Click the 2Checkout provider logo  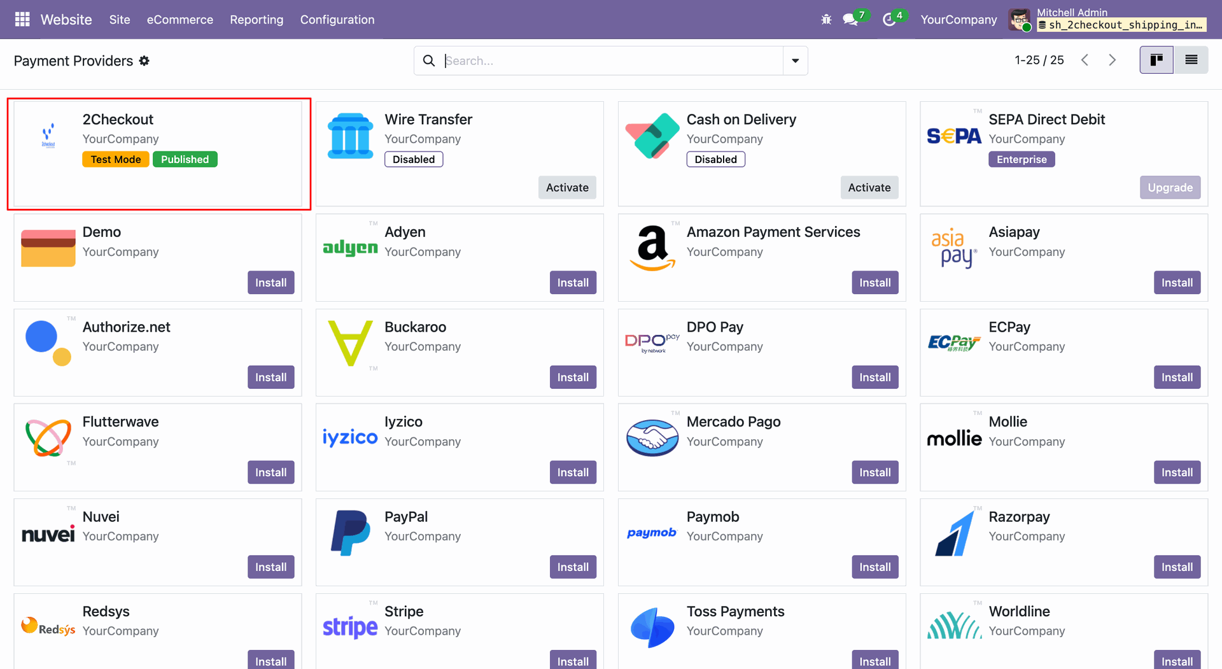[x=48, y=136]
